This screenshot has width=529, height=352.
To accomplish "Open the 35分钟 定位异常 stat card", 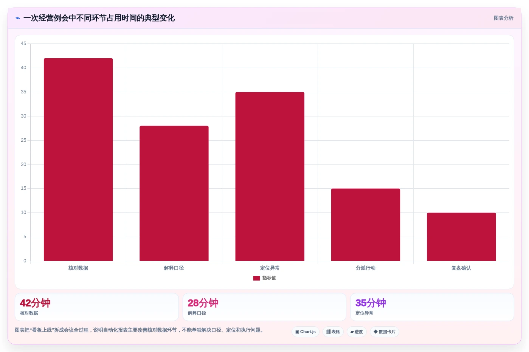I will (432, 307).
